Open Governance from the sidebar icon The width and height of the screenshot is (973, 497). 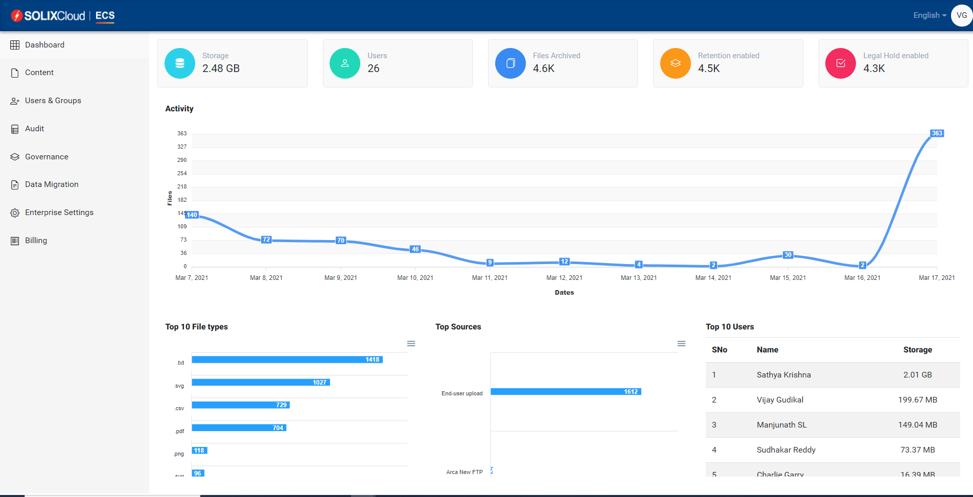14,156
